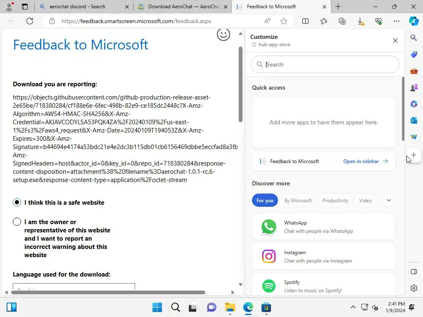This screenshot has height=317, width=423.
Task: Open sidebar settings gear icon
Action: [x=414, y=288]
